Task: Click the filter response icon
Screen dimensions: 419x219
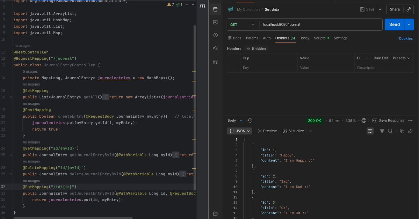Action: coord(382,131)
